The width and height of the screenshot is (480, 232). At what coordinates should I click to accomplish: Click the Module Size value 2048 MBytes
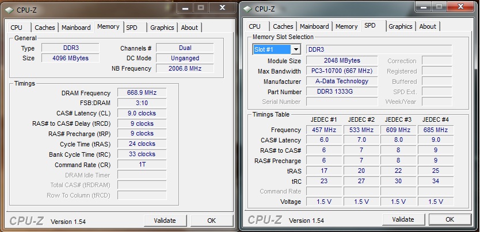point(342,60)
